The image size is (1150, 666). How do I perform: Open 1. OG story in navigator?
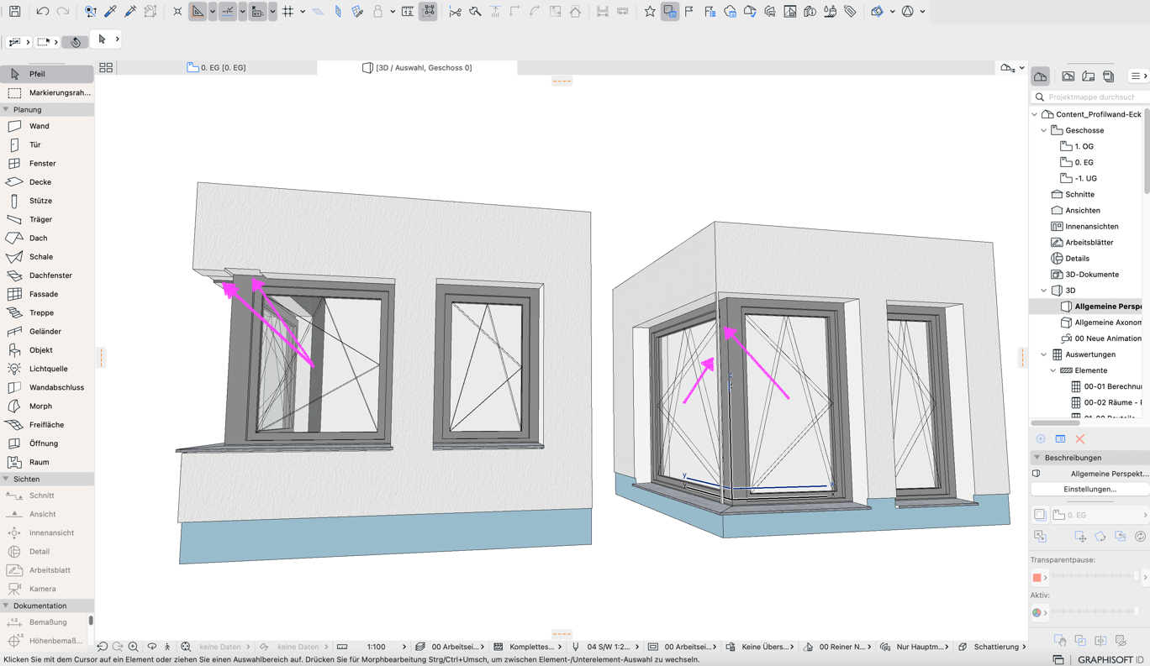coord(1084,146)
